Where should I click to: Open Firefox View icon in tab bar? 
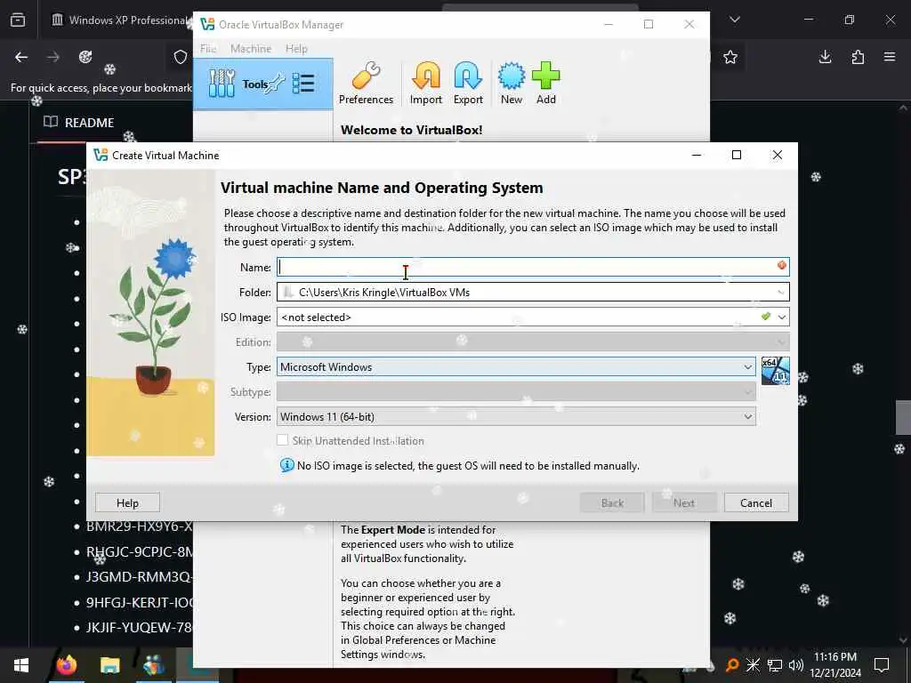click(18, 20)
